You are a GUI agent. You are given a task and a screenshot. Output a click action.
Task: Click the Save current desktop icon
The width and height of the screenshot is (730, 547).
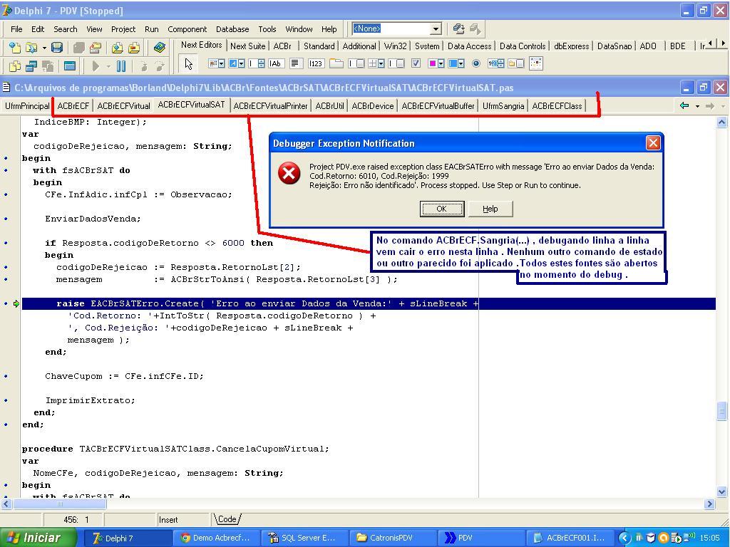[x=458, y=28]
